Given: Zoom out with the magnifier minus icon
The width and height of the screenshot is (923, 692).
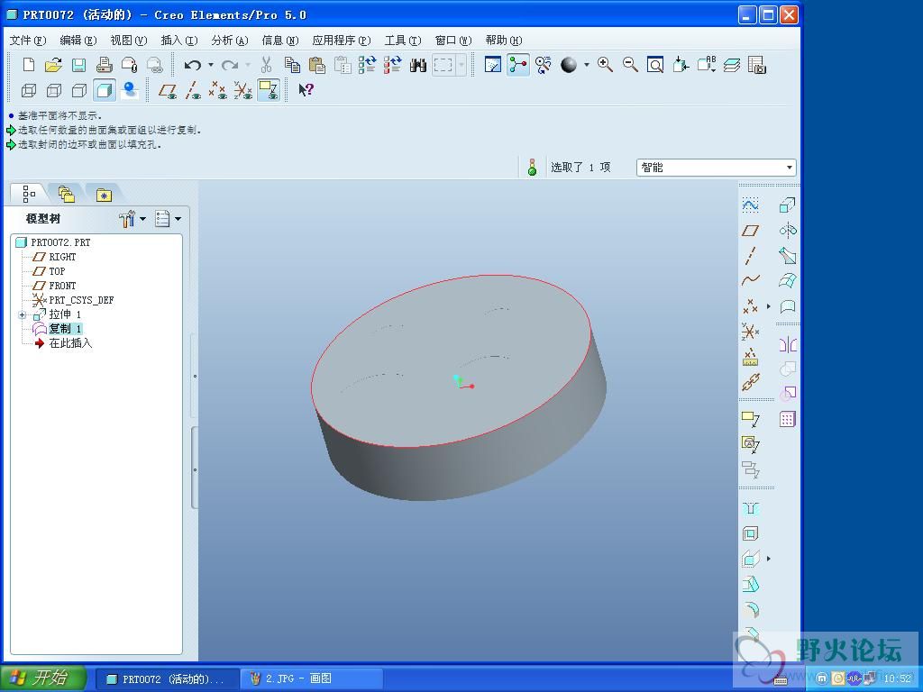Looking at the screenshot, I should coord(630,65).
